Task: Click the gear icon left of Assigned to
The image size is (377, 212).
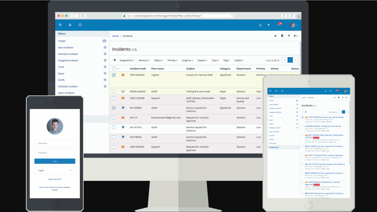Action: (x=115, y=60)
